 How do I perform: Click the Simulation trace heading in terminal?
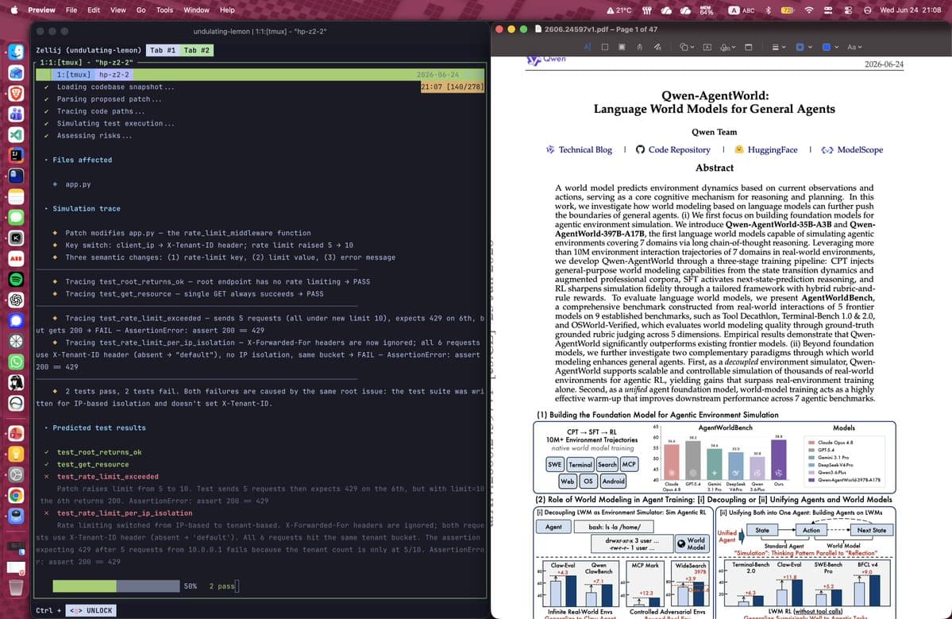87,208
